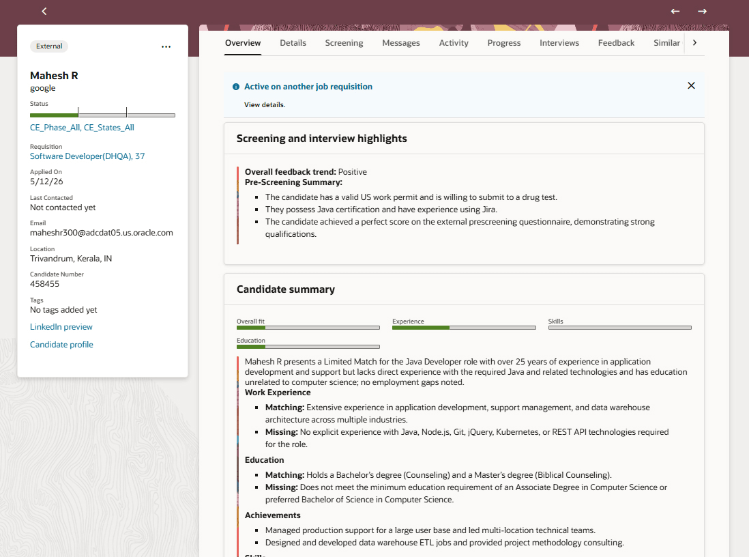This screenshot has height=557, width=749.
Task: Open the Candidate profile link
Action: click(x=61, y=345)
